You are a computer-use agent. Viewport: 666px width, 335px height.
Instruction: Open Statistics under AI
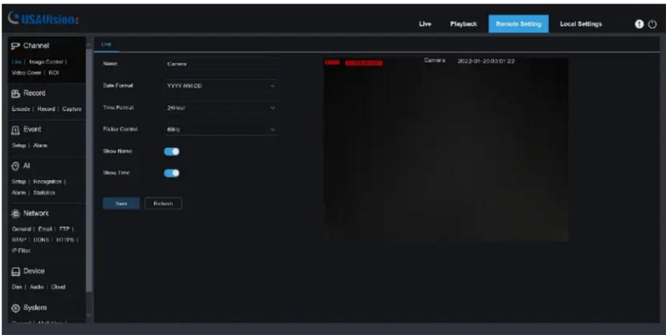click(45, 193)
